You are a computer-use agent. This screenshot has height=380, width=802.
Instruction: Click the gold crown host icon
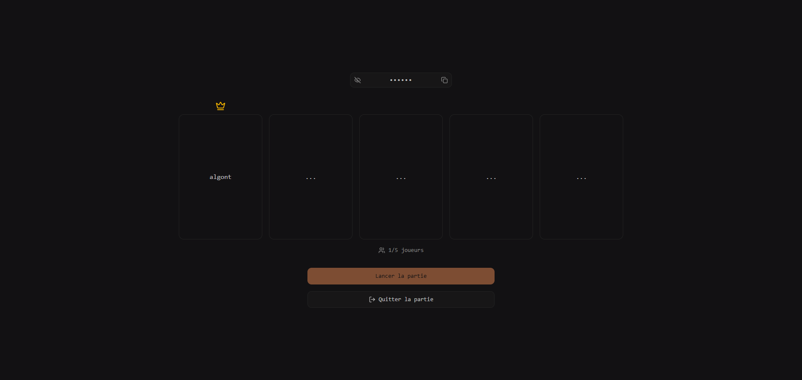coord(221,106)
